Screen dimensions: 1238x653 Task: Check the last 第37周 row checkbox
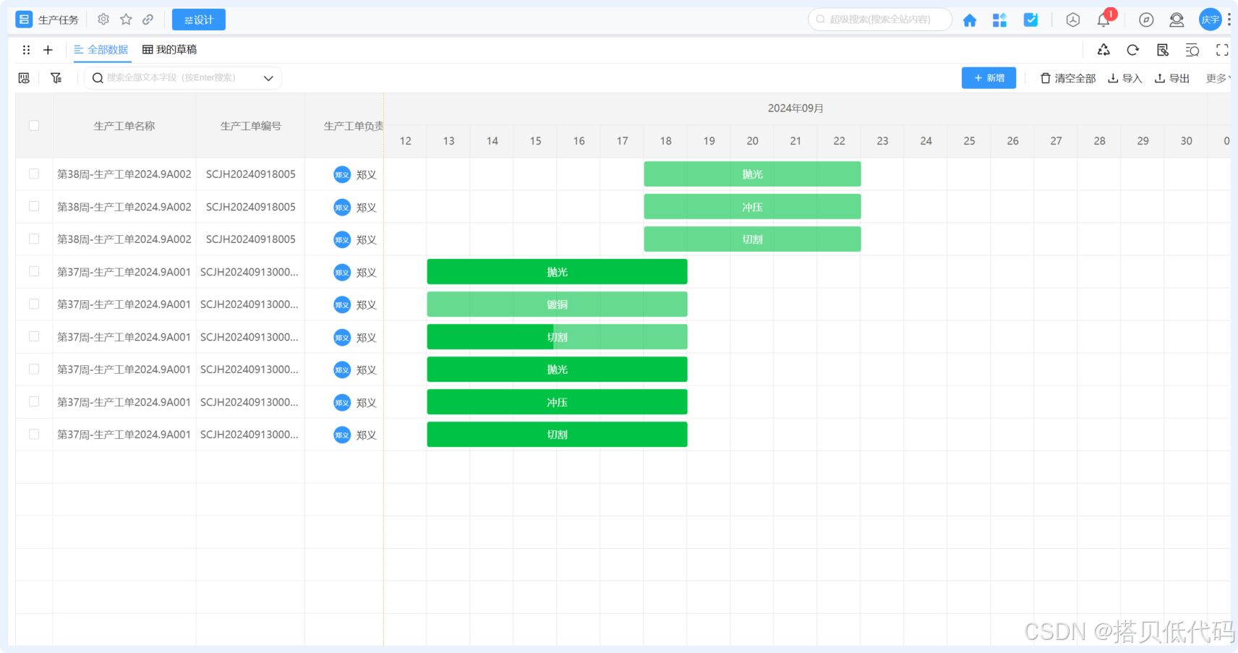pos(34,435)
